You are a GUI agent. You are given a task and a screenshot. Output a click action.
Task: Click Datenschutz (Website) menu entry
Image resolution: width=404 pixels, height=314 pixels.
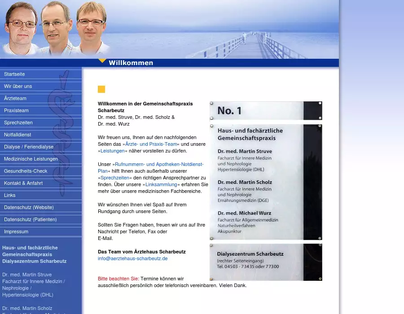(29, 207)
